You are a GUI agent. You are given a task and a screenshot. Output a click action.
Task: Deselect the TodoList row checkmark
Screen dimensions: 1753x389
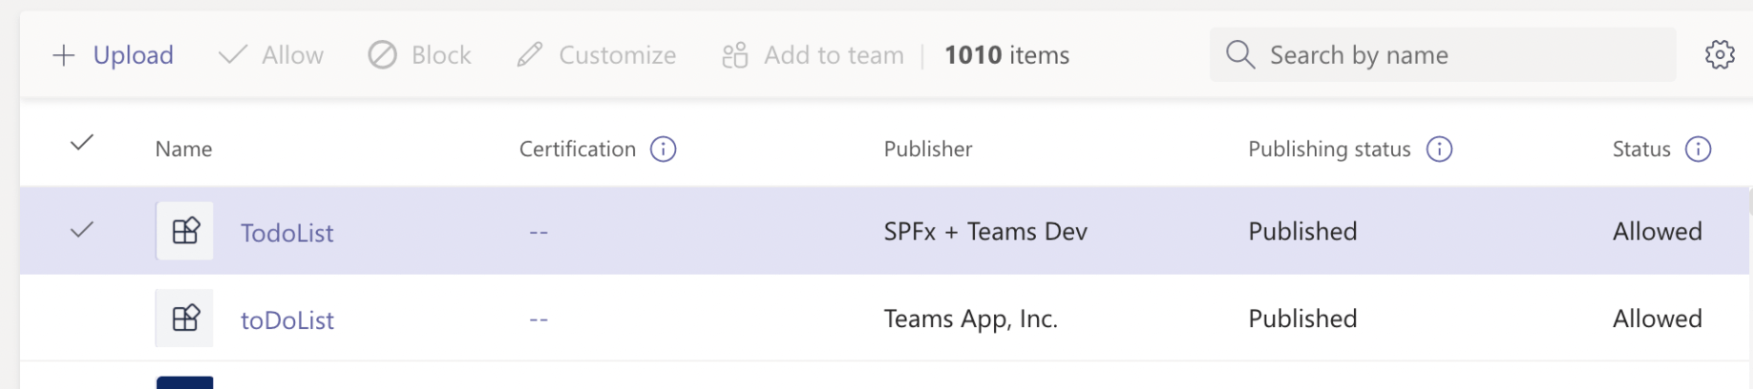tap(82, 230)
